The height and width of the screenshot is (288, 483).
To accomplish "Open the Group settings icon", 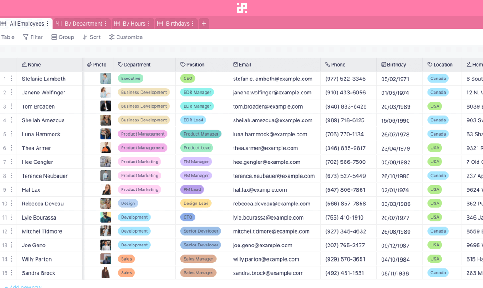I will point(53,37).
